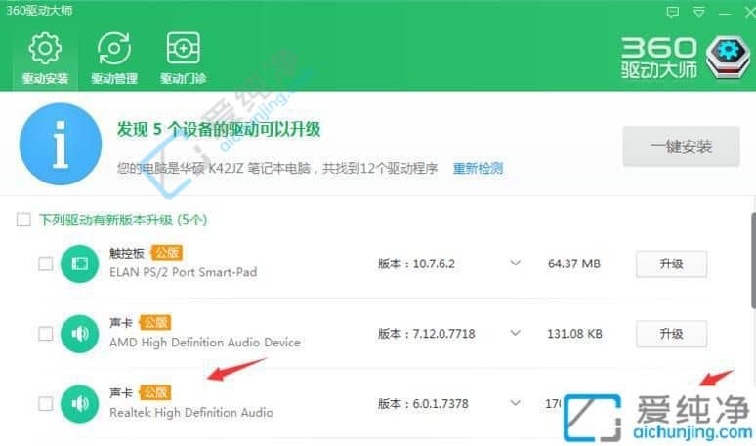Click the heading 发现 5 个设备的驱动可以升级
Viewport: 756px width, 446px height.
click(x=219, y=129)
